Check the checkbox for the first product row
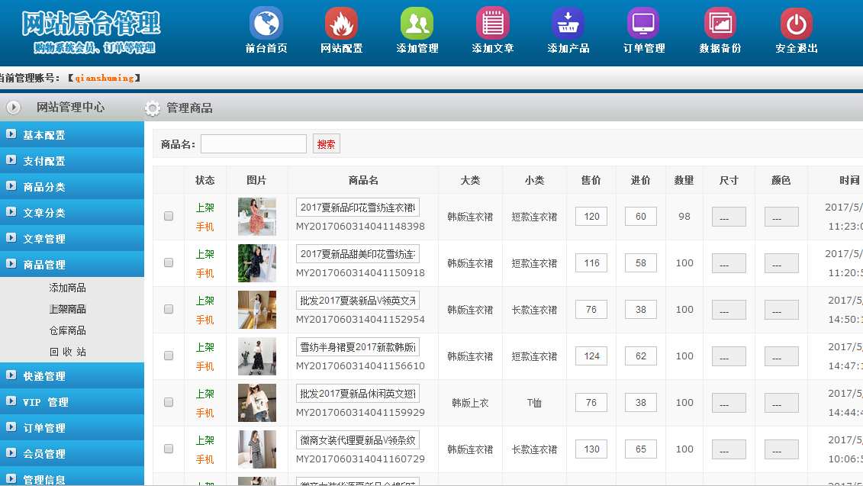The image size is (863, 486). [x=169, y=217]
